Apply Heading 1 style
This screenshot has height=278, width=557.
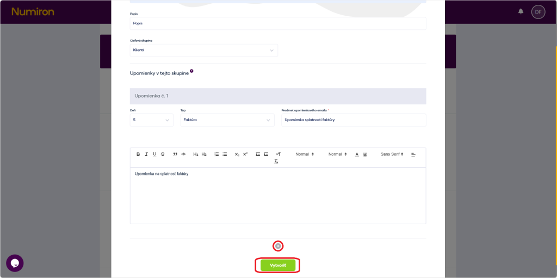click(x=196, y=154)
